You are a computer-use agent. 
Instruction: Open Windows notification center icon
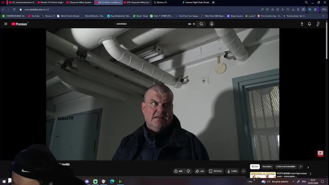pyautogui.click(x=323, y=181)
